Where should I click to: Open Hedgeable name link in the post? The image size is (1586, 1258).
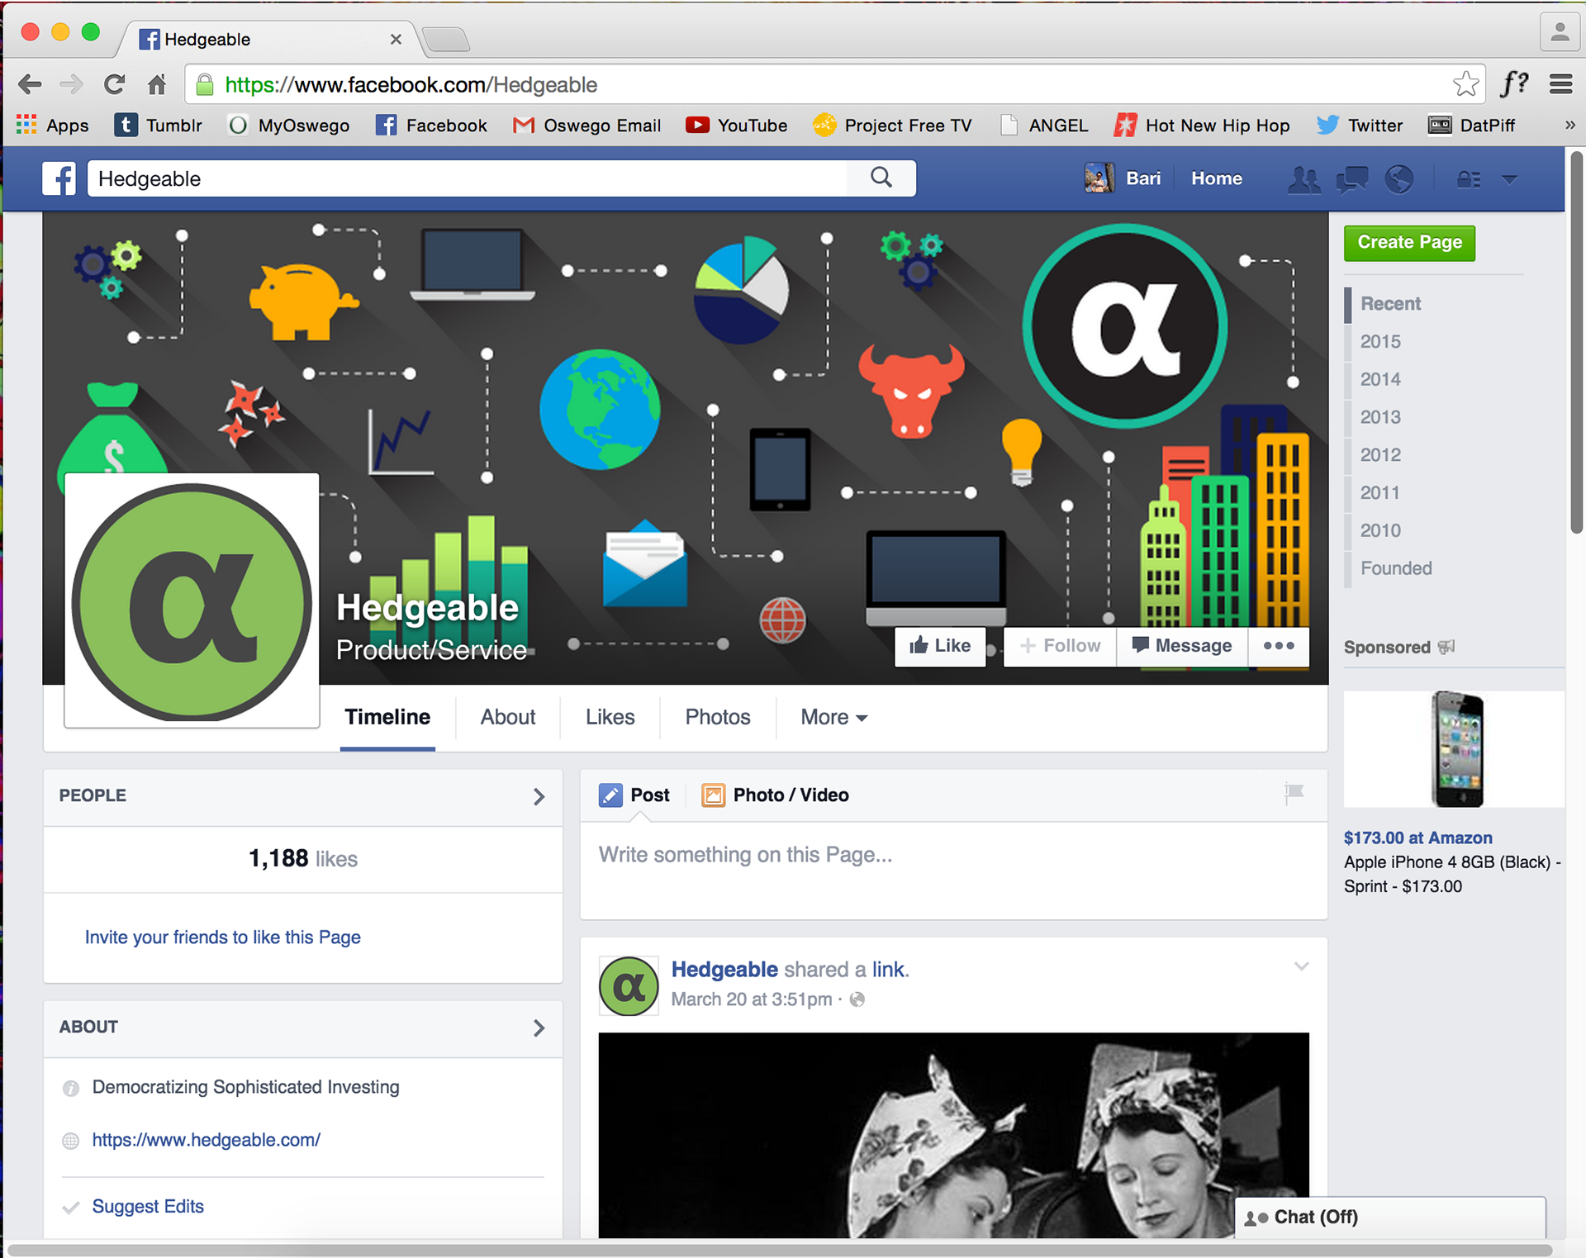coord(724,970)
